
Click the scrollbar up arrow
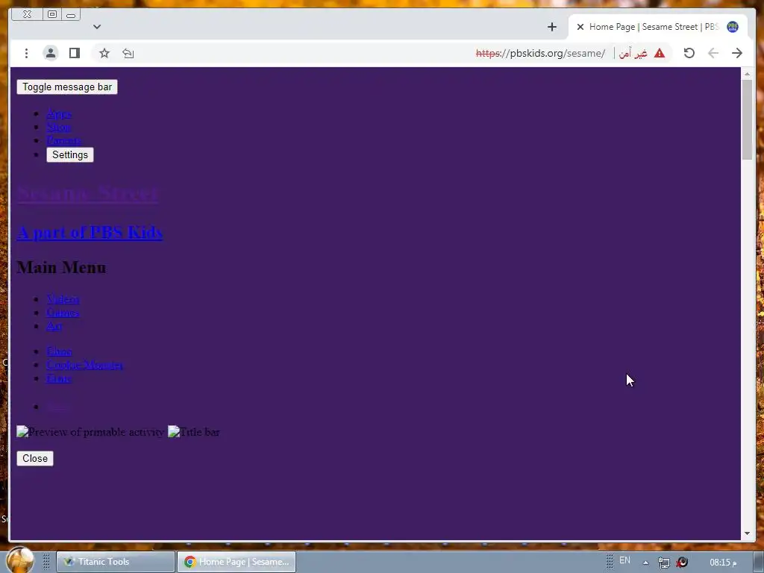pos(747,74)
